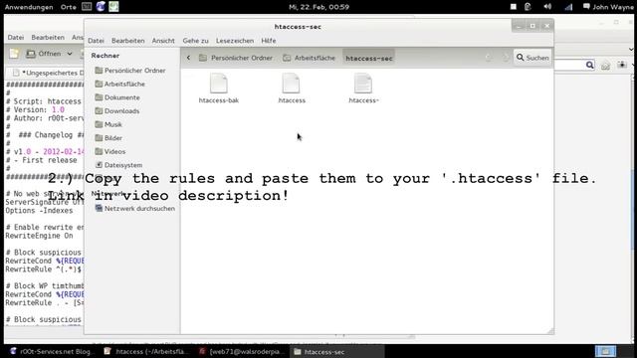This screenshot has width=637, height=358.
Task: Navigate to Arbeitsfläche in path bar
Action: 310,58
